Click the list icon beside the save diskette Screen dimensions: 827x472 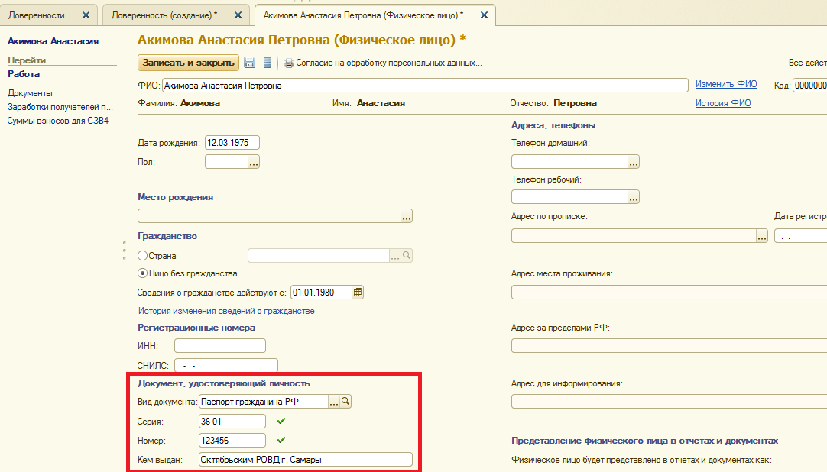(268, 63)
